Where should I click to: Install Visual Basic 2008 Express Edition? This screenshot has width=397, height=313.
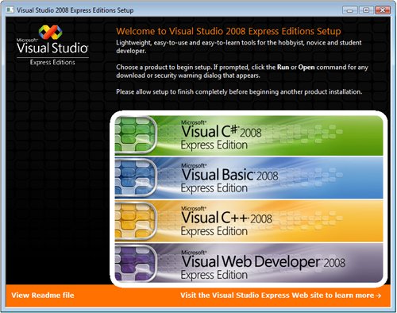(x=249, y=178)
